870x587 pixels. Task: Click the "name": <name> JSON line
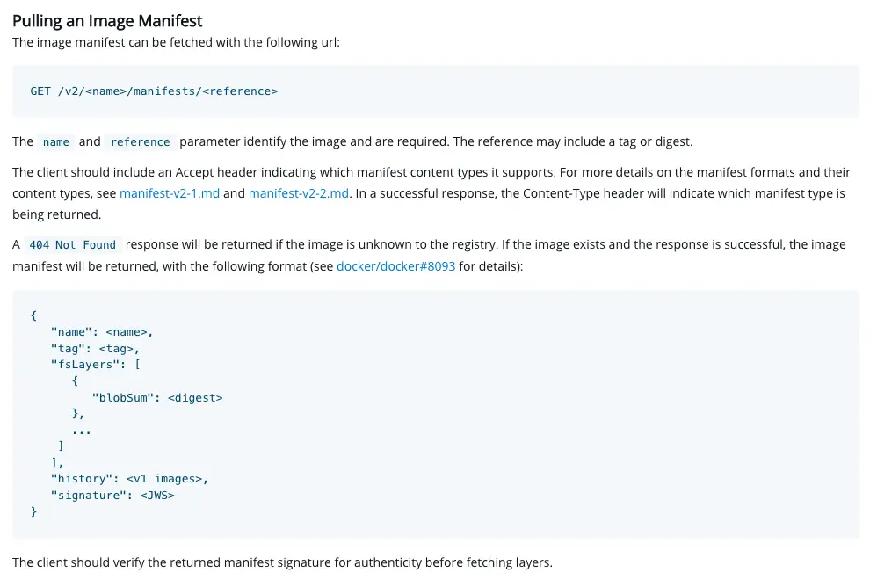point(102,332)
